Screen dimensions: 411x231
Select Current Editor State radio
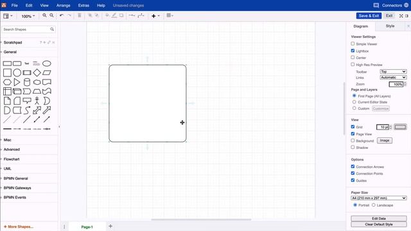click(354, 102)
